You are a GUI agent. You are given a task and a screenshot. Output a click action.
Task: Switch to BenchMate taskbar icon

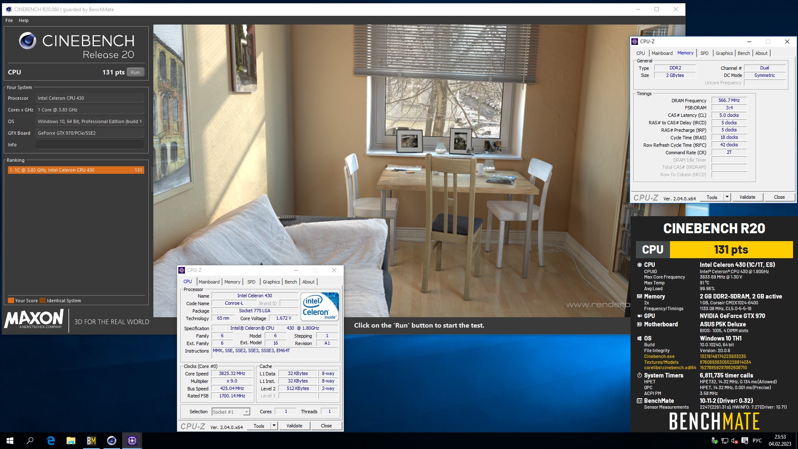click(x=91, y=441)
